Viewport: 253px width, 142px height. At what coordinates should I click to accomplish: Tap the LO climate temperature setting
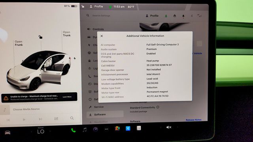[x=41, y=131]
